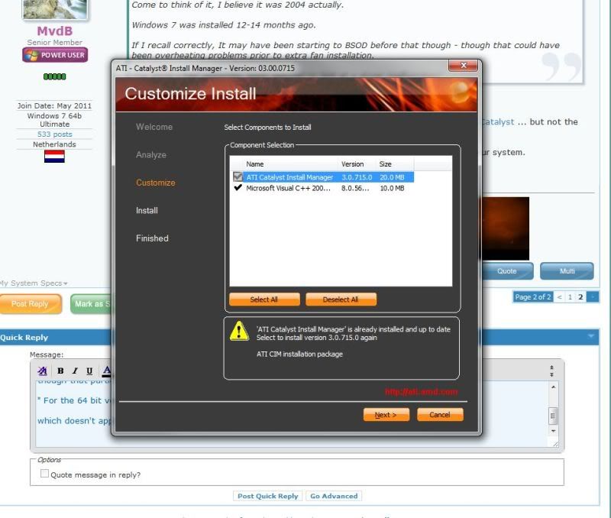Open the ati.amd.com link in installer
The width and height of the screenshot is (611, 518).
pos(422,392)
